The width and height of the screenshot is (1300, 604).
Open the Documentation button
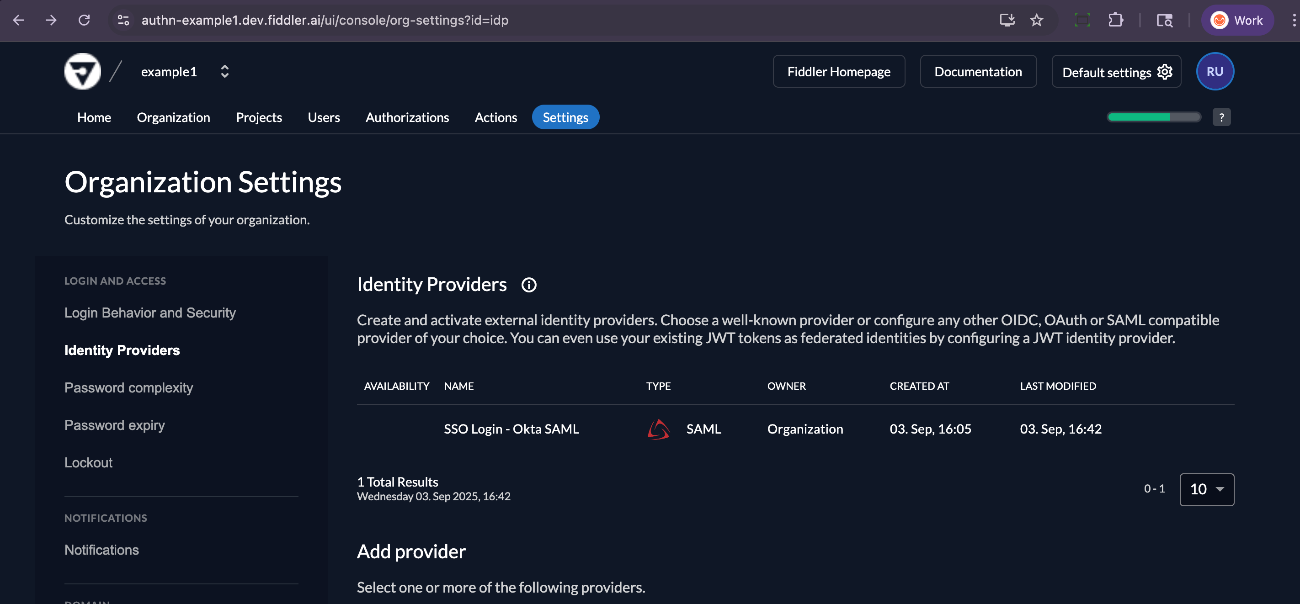(x=978, y=71)
